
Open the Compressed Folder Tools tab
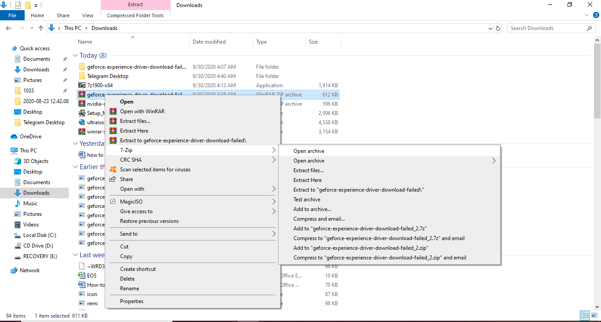pos(136,15)
